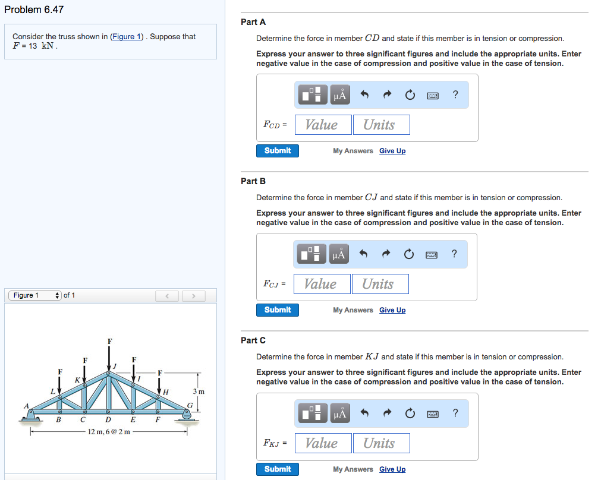The width and height of the screenshot is (601, 480).
Task: Click the truss figure image
Action: pos(111,387)
